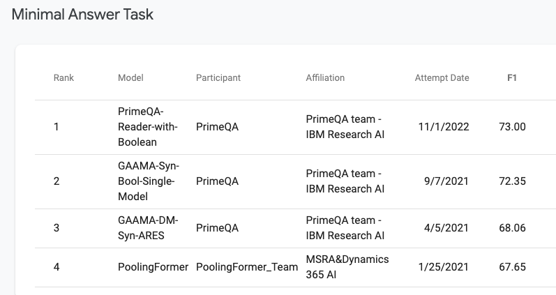Click the Rank column header
556x295 pixels.
pos(63,78)
